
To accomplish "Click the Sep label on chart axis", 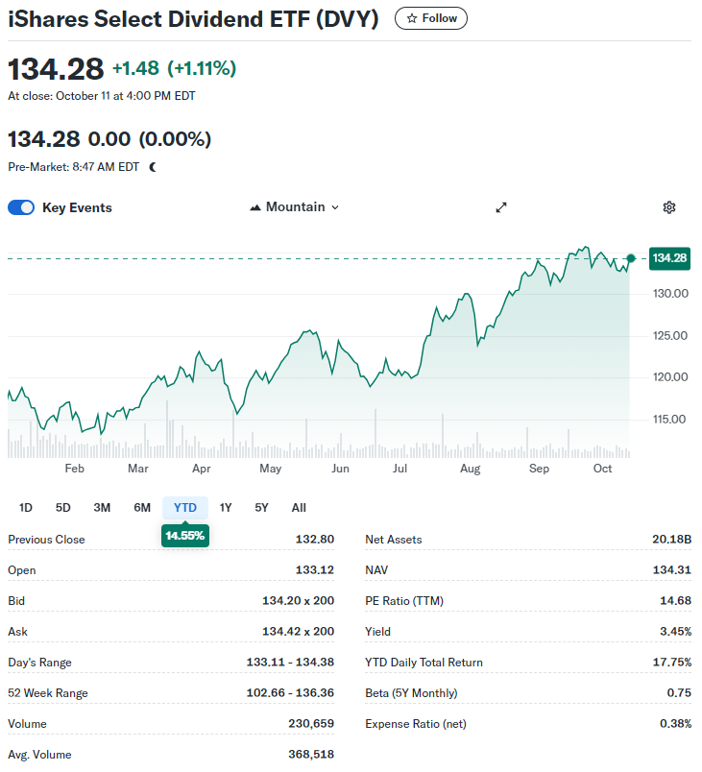I will point(539,469).
